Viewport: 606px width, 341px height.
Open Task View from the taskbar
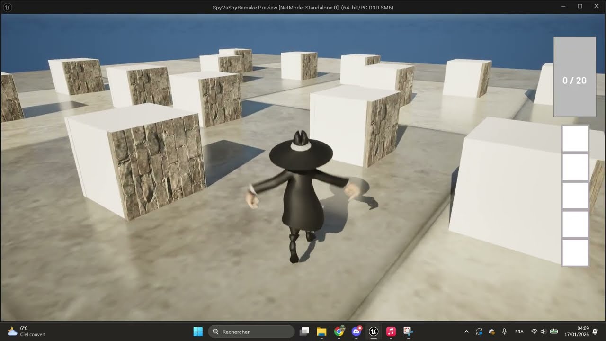(304, 332)
